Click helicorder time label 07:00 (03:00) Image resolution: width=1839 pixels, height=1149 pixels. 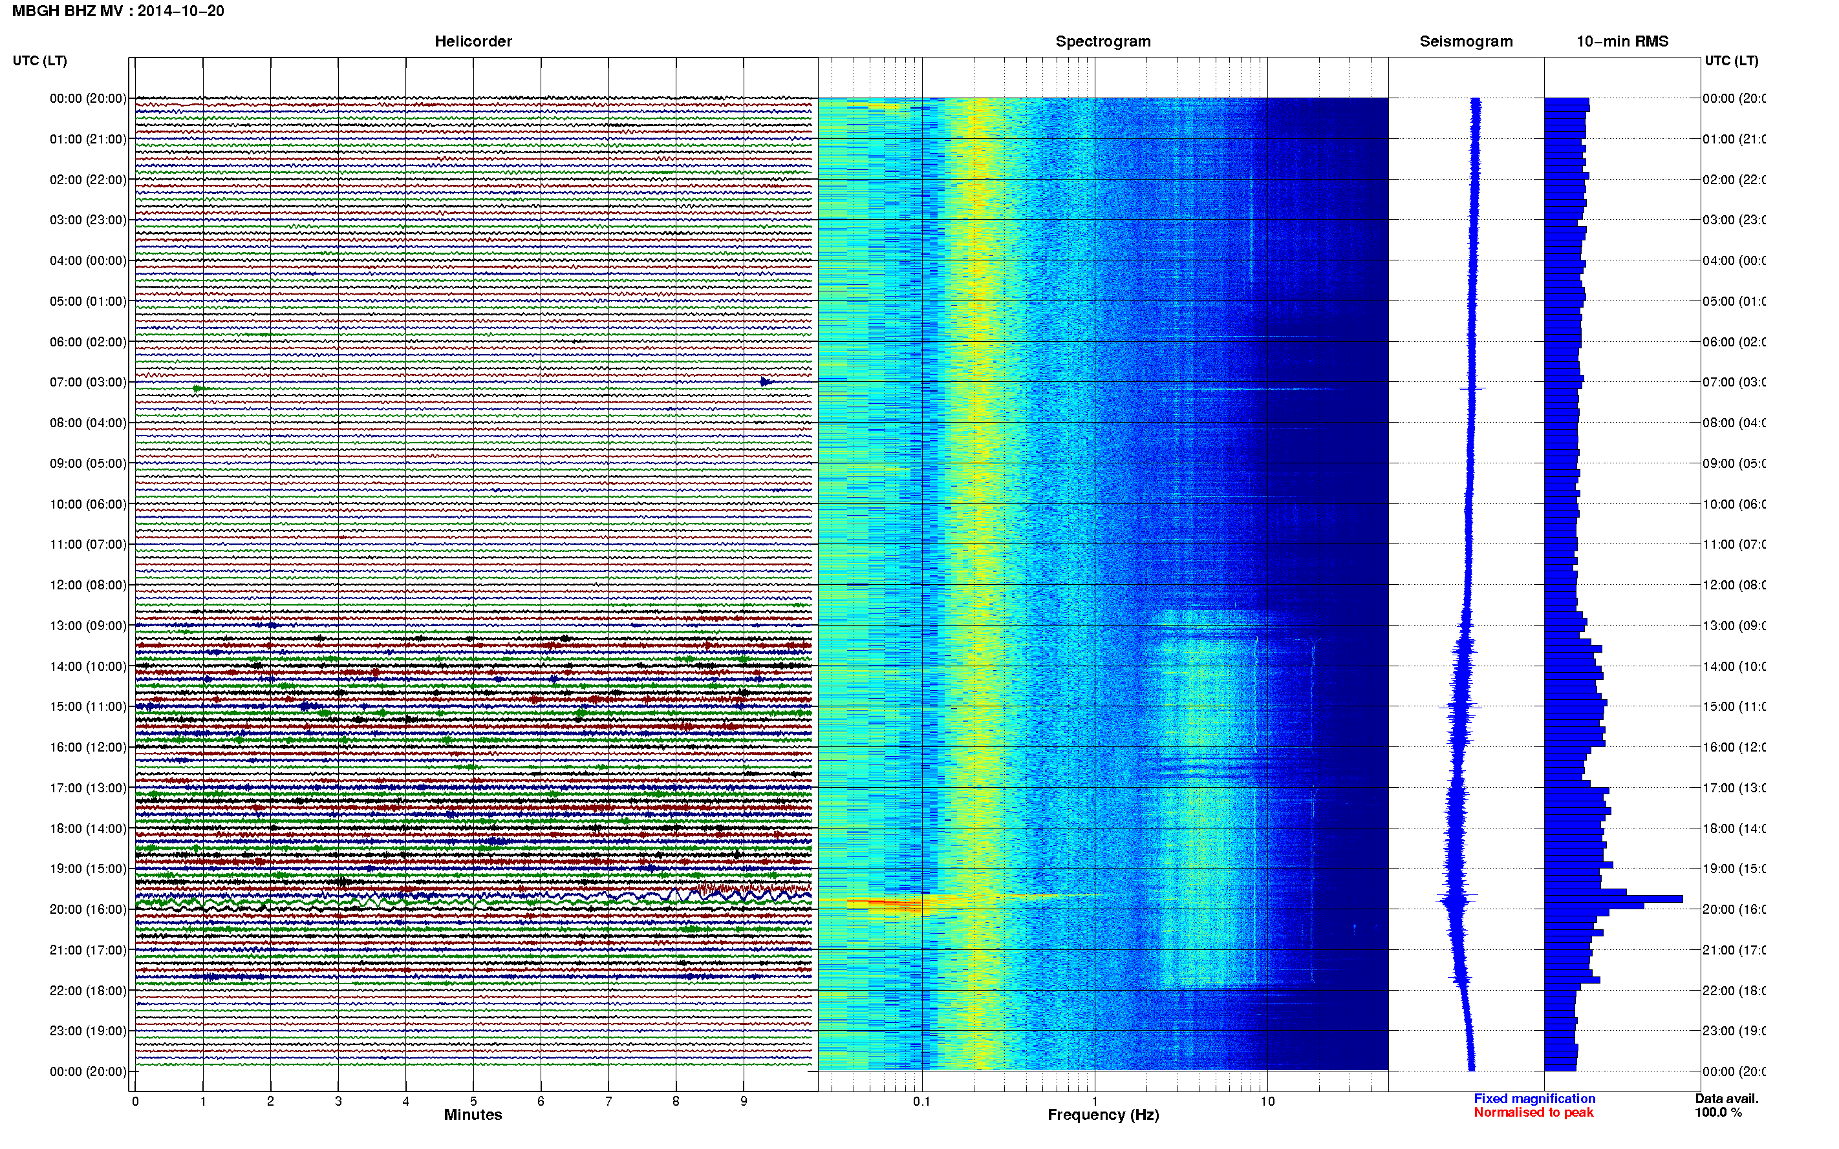[x=88, y=382]
